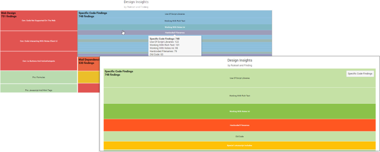This screenshot has width=380, height=152.
Task: Select the blue Use Of Script Libraries strip
Action: (175, 14)
